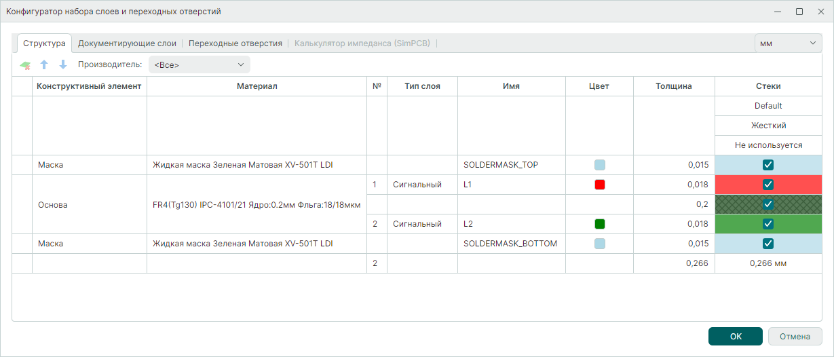
Task: Uncheck the L1 layer stack checkbox
Action: tap(767, 185)
